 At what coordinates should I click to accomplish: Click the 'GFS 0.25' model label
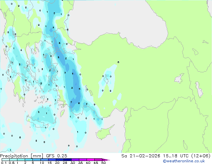[x=57, y=156]
